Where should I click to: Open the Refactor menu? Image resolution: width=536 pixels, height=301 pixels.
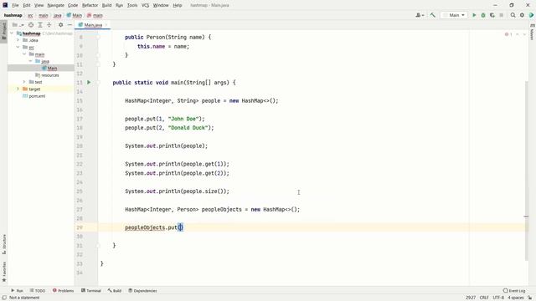(90, 5)
